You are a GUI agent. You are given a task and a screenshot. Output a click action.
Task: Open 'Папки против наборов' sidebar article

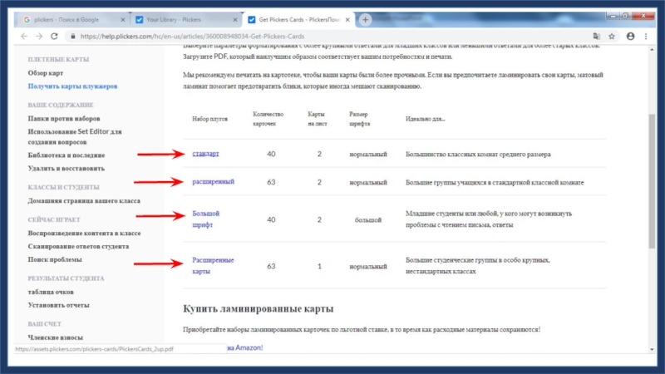click(x=64, y=118)
